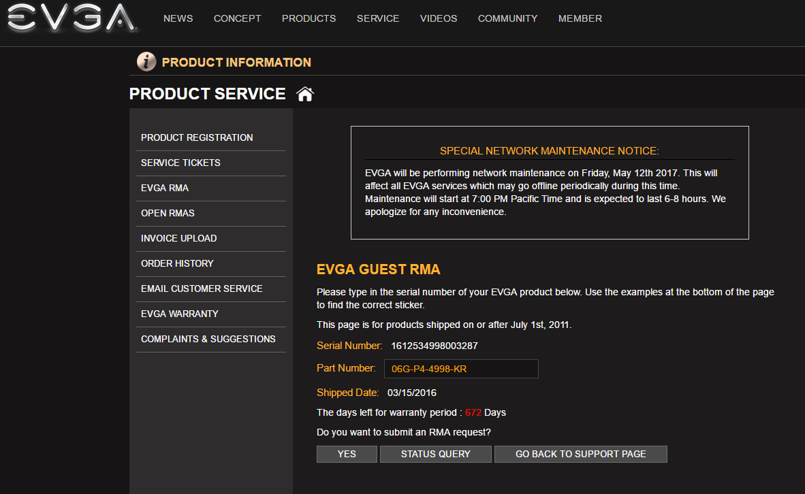
Task: Select EVGA RMA in sidebar
Action: tap(165, 188)
